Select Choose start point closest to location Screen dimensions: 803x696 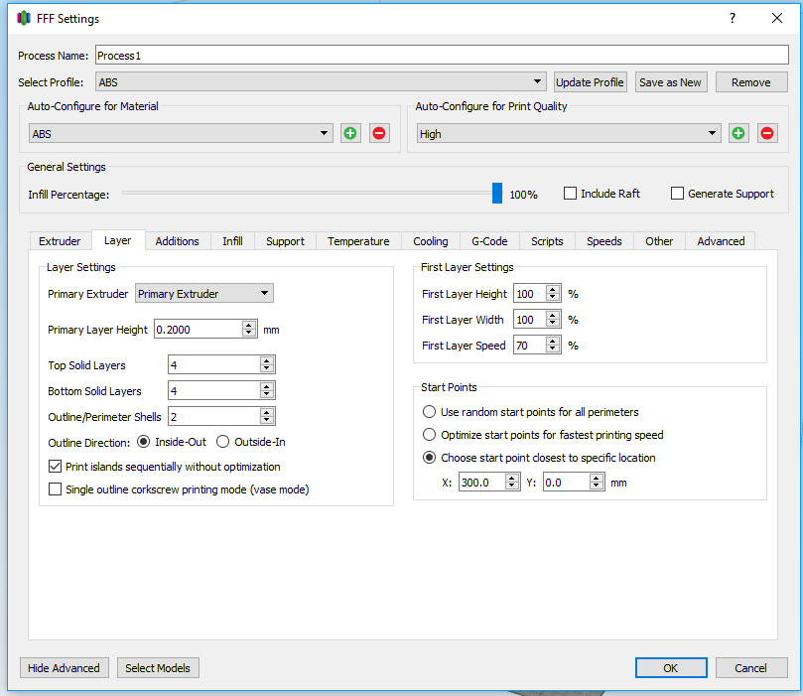[429, 458]
